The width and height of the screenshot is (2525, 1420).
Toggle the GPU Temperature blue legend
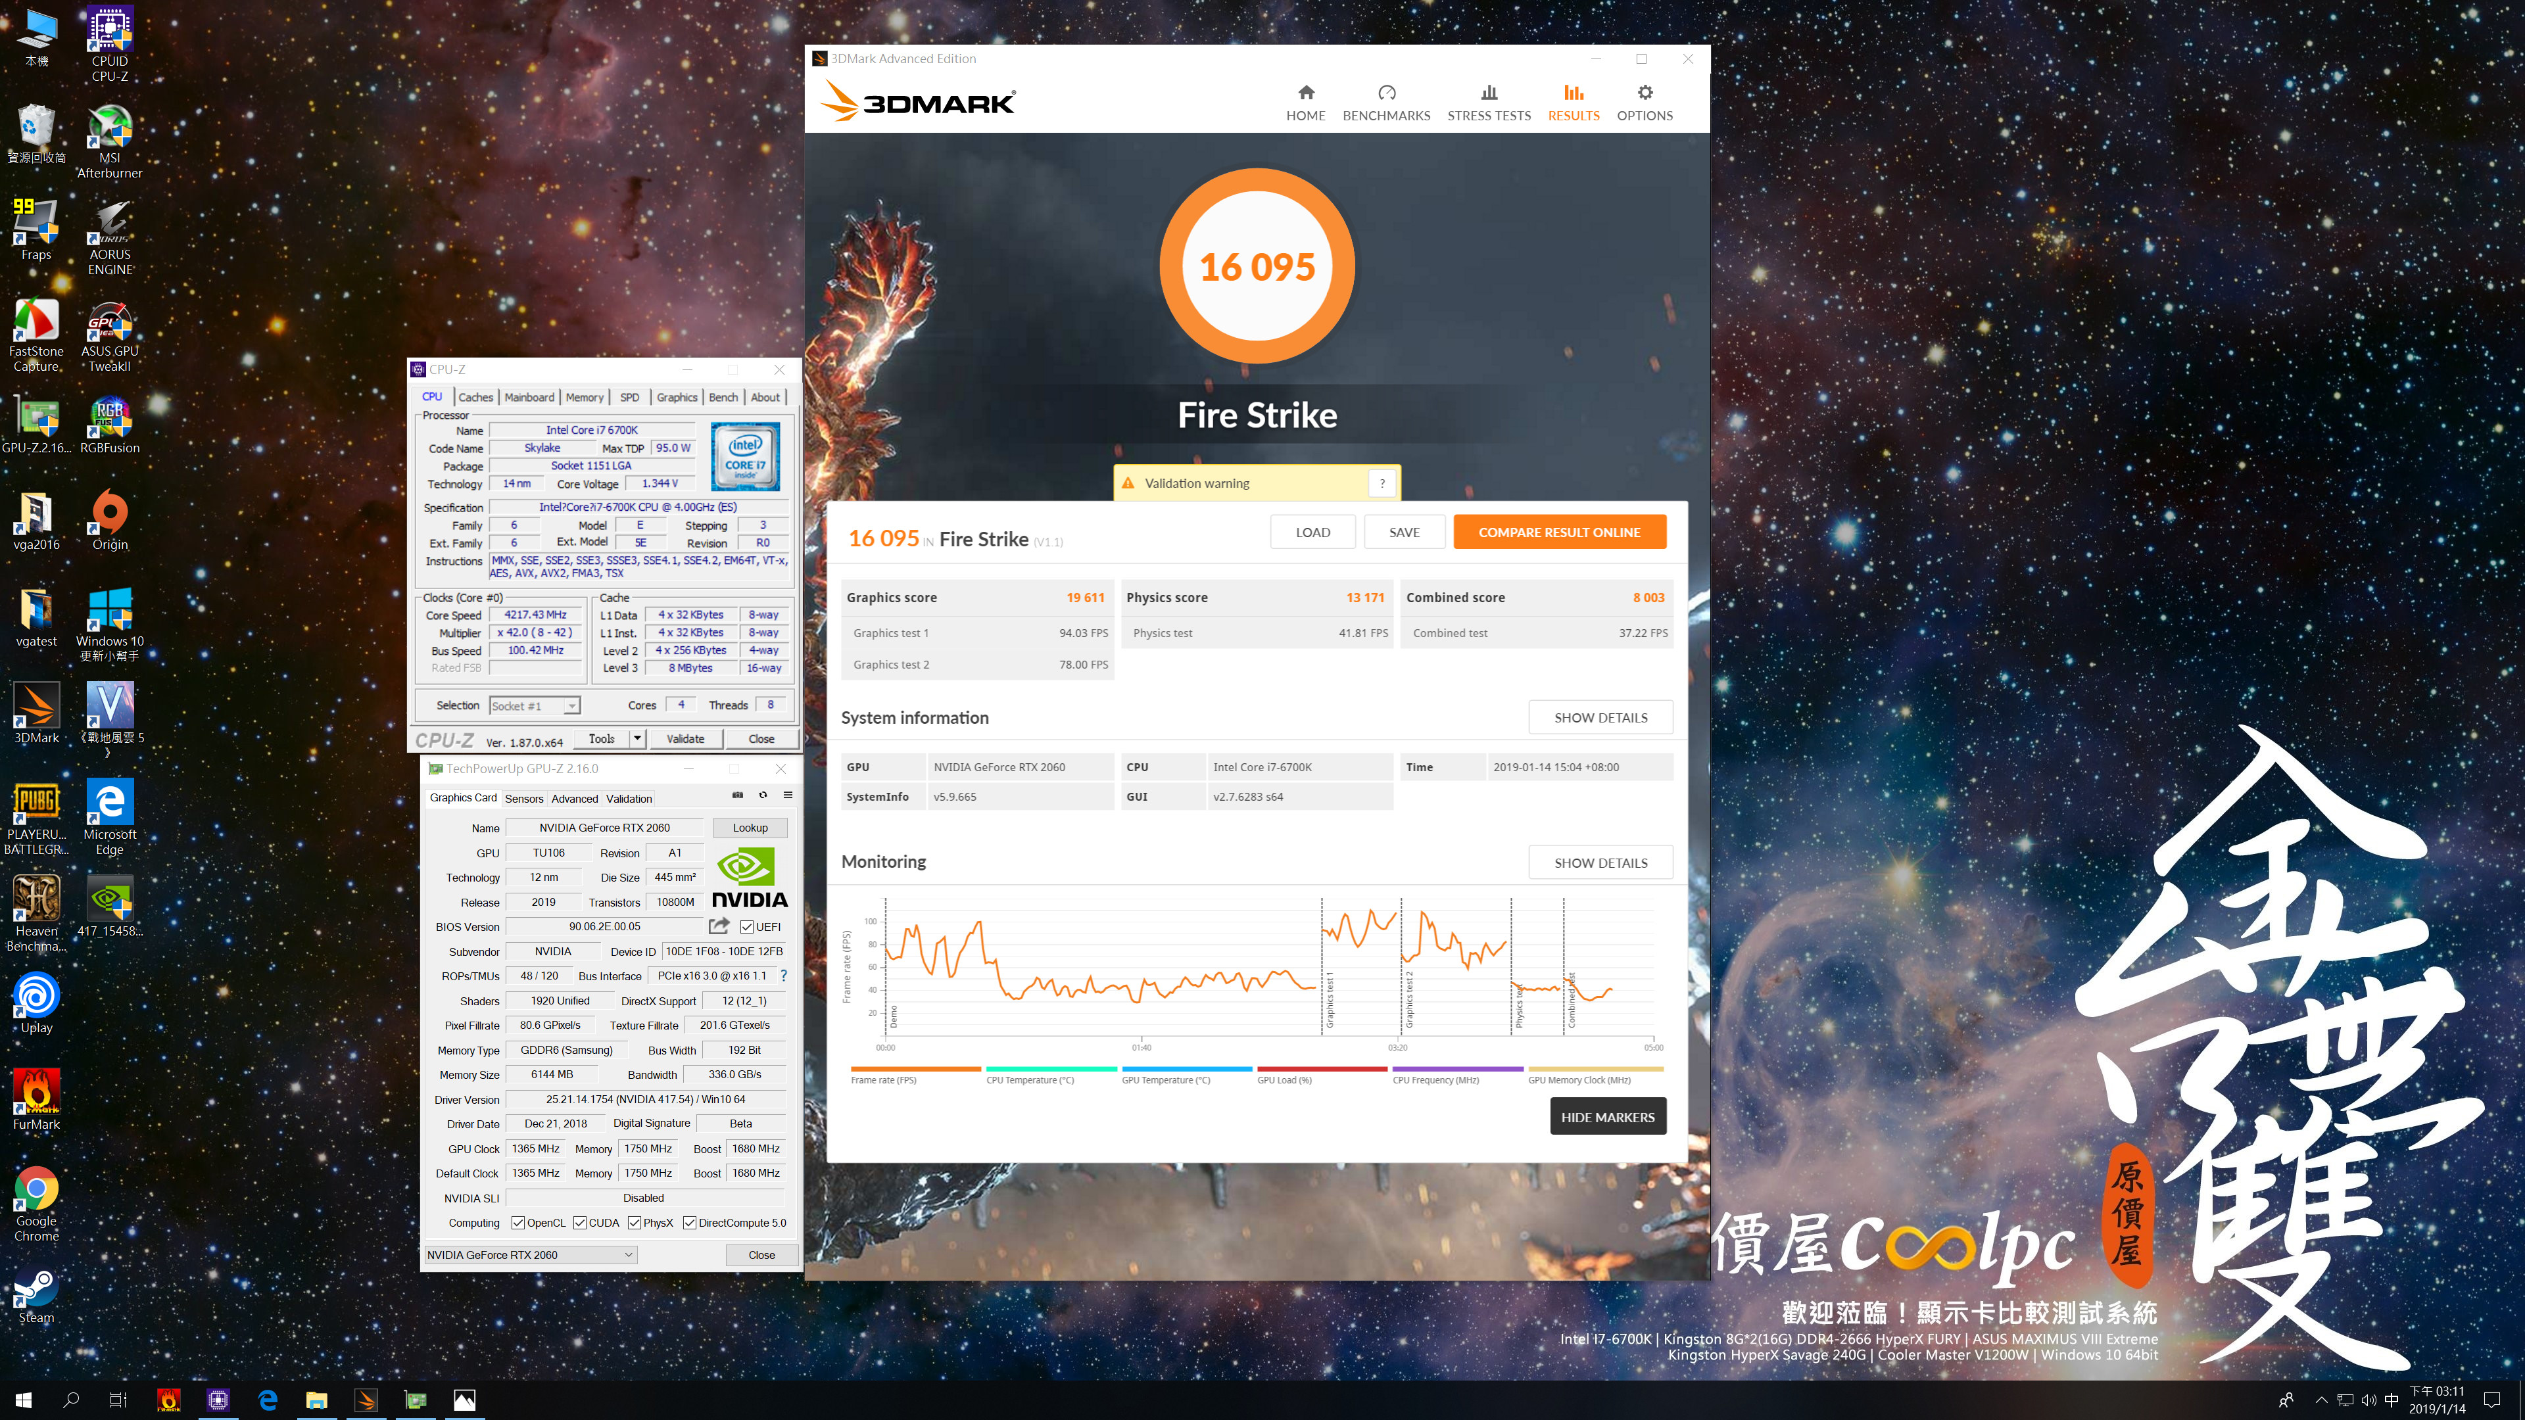point(1186,1075)
